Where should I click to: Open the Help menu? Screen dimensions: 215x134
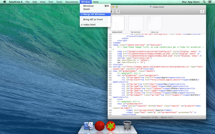96,2
